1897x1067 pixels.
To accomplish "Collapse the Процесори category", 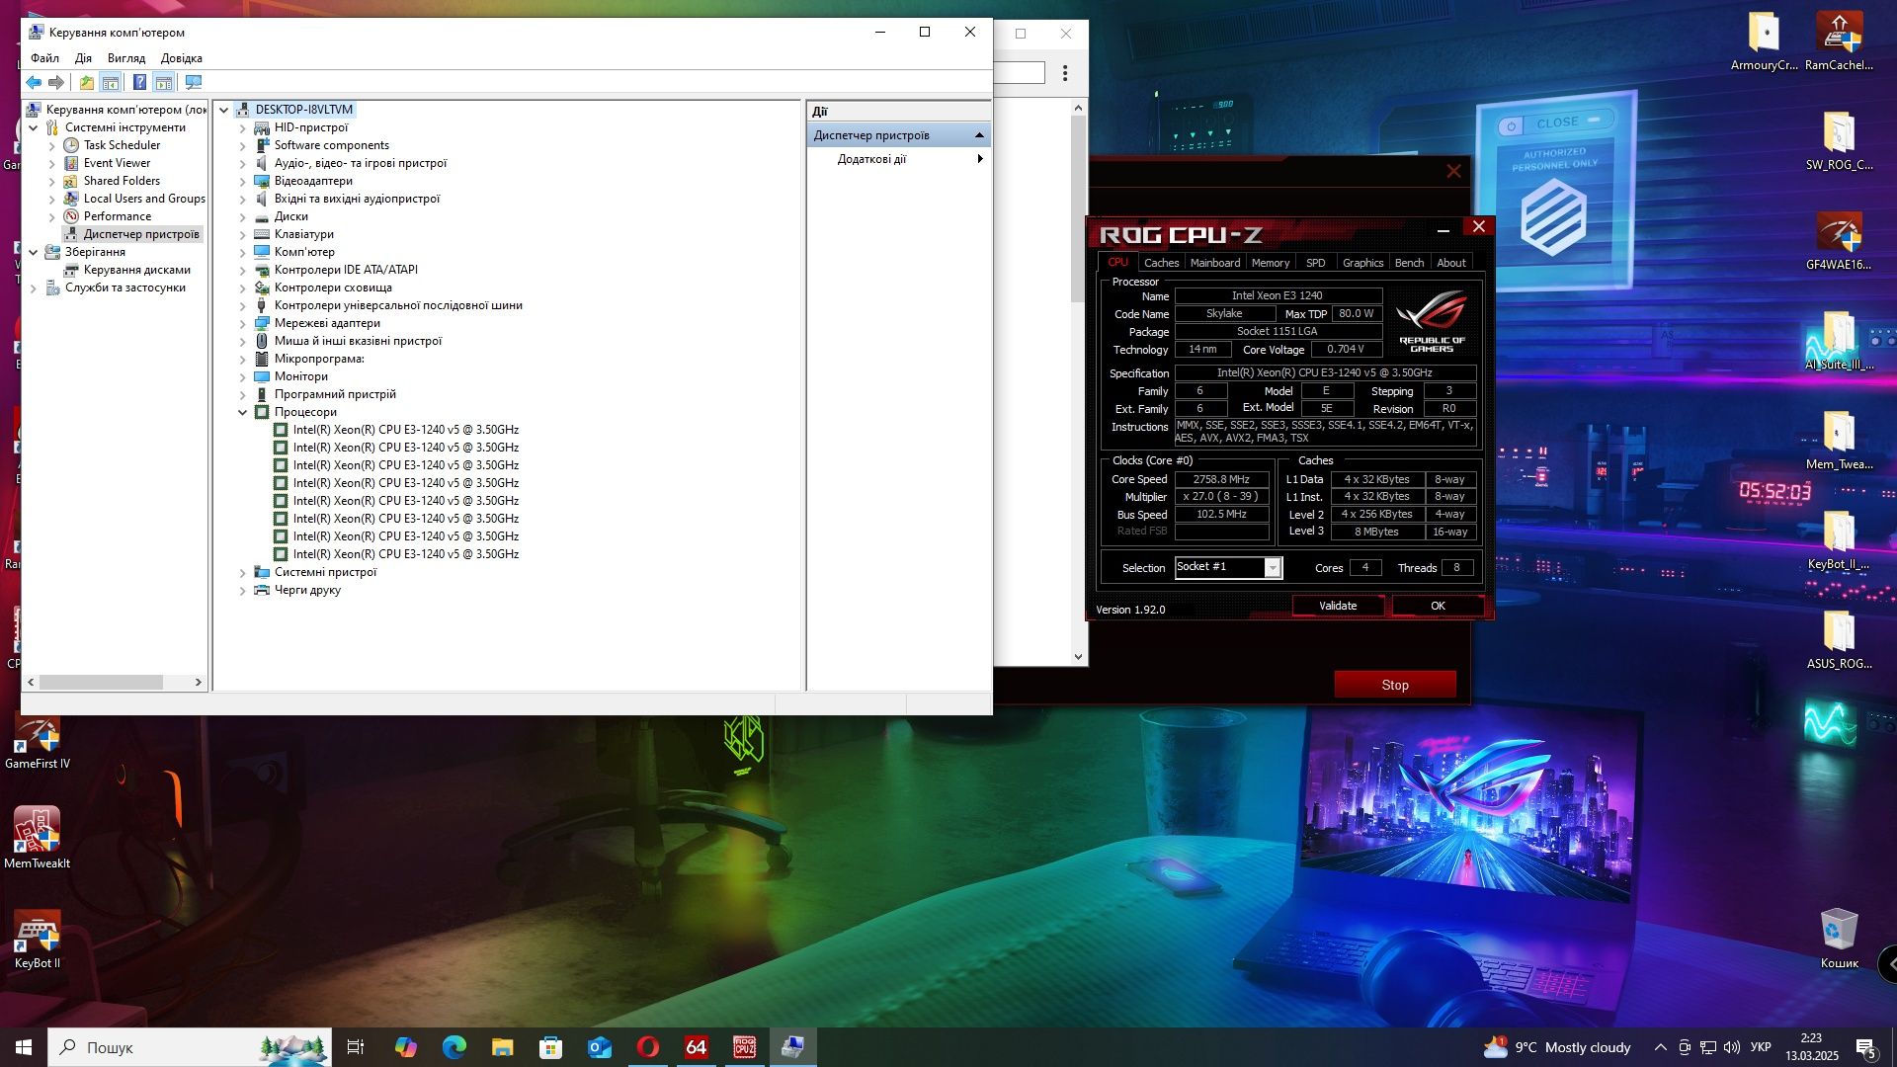I will [x=243, y=413].
